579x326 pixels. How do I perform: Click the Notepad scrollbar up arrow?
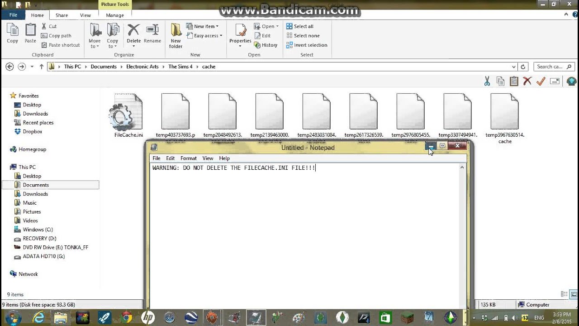[462, 168]
